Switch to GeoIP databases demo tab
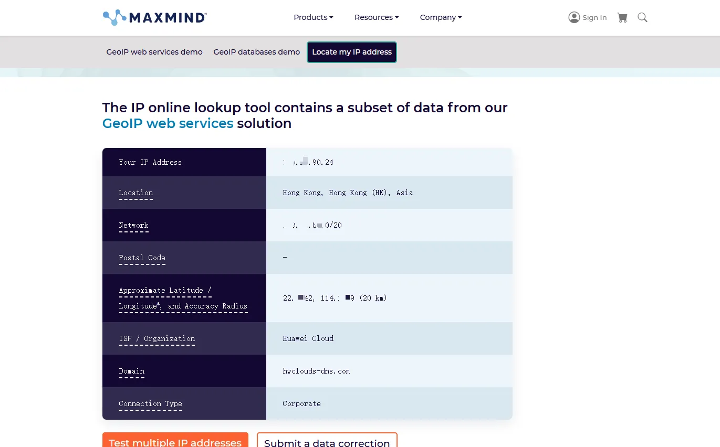The width and height of the screenshot is (720, 447). (x=256, y=52)
